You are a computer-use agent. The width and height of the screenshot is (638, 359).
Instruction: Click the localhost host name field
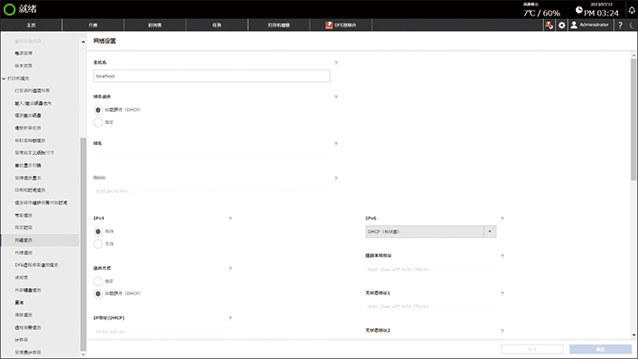click(211, 76)
